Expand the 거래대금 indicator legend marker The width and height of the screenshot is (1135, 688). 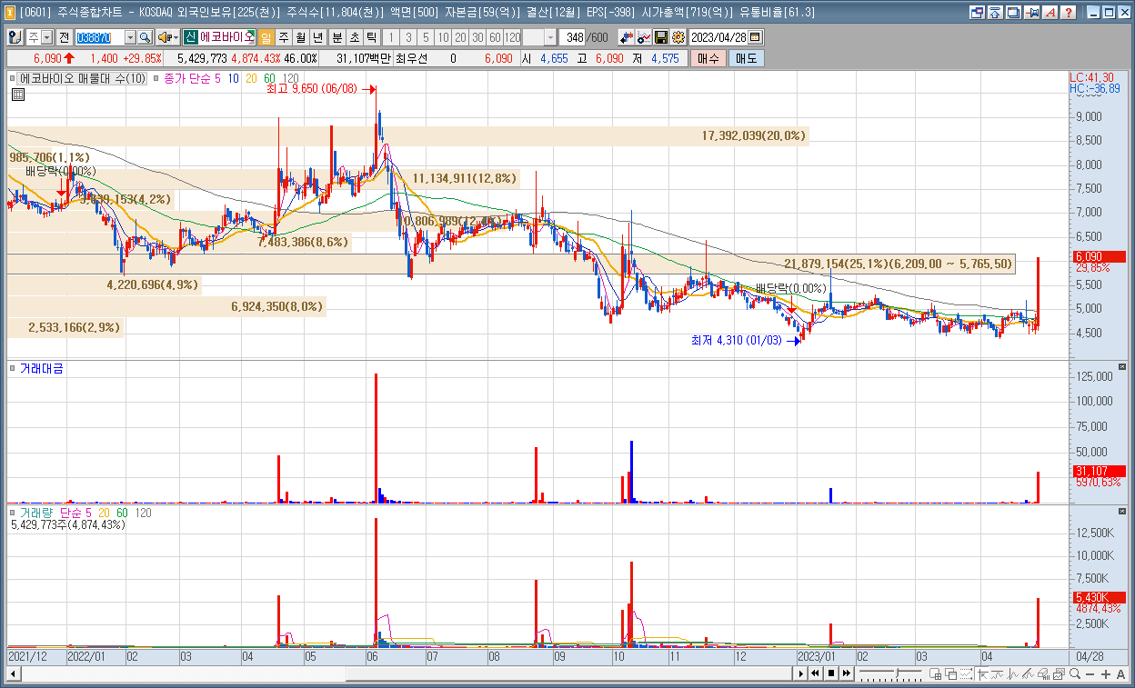pyautogui.click(x=14, y=368)
